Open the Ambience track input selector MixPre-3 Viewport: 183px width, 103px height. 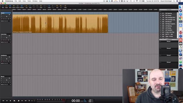(x=6, y=63)
